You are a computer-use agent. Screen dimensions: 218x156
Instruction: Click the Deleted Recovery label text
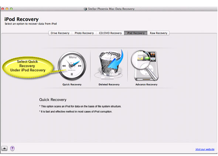coord(109,84)
